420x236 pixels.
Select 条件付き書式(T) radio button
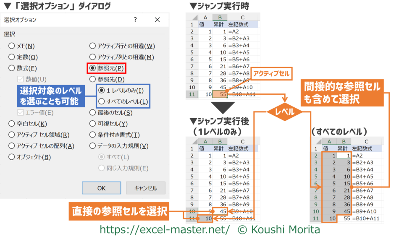pos(92,135)
